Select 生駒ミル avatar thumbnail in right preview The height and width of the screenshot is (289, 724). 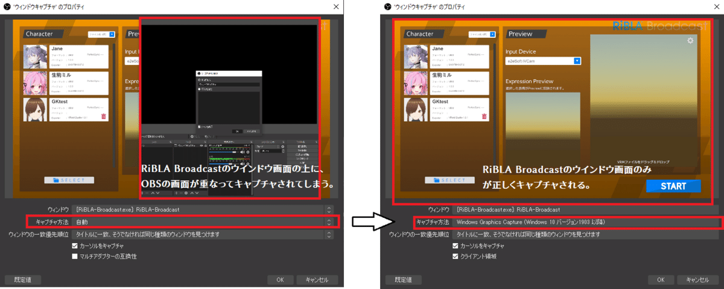pos(417,83)
